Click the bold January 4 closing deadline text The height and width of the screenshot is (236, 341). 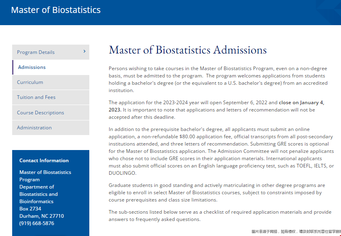click(x=301, y=103)
